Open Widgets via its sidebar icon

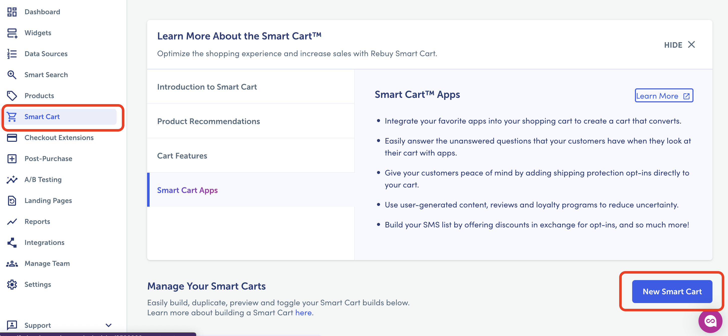tap(12, 33)
